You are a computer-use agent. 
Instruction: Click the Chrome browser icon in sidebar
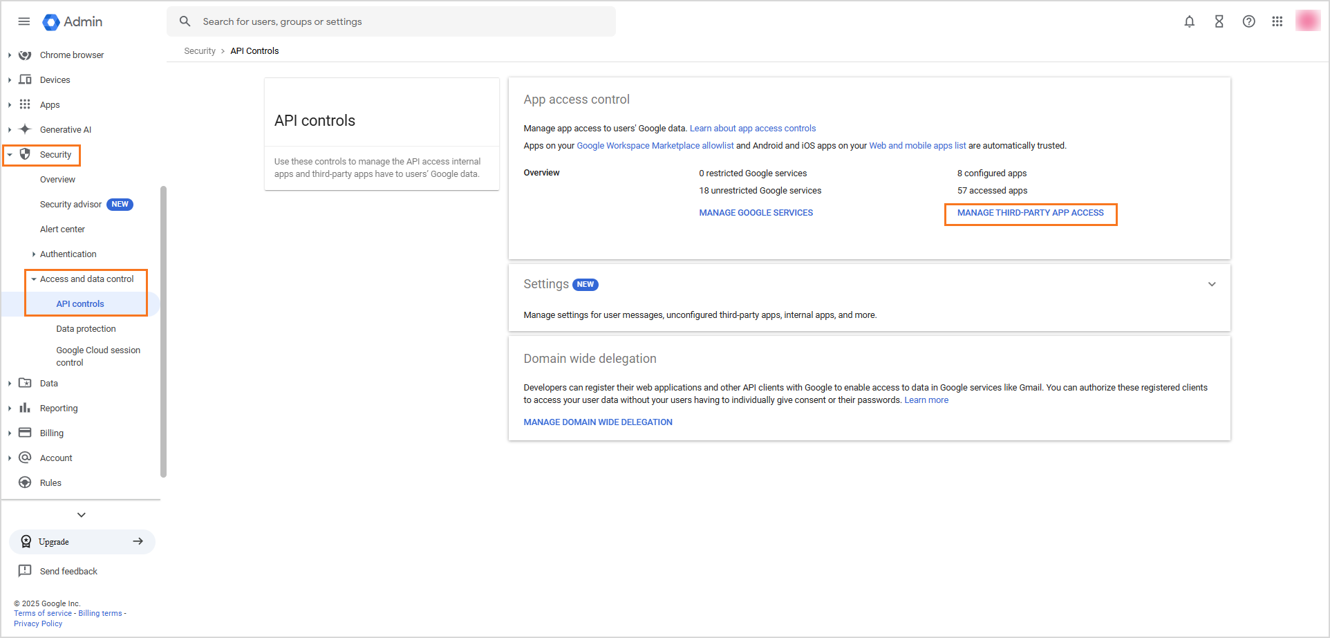(25, 55)
